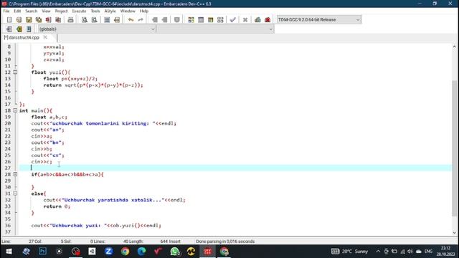Open the Execute menu

79,11
